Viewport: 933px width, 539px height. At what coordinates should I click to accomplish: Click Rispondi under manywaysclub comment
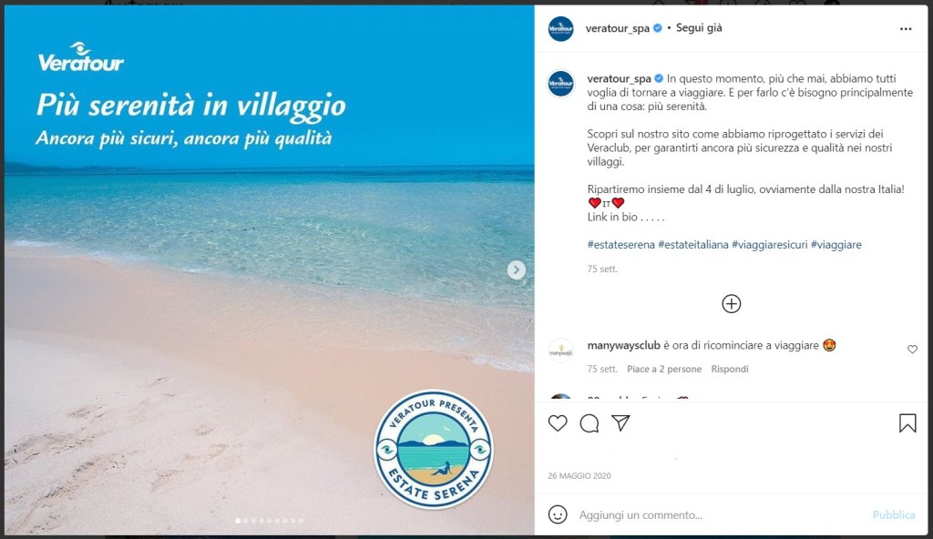pos(730,369)
